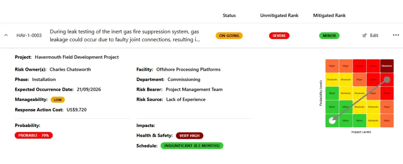This screenshot has width=403, height=164.
Task: Click the LOW manageability tag
Action: click(x=58, y=100)
